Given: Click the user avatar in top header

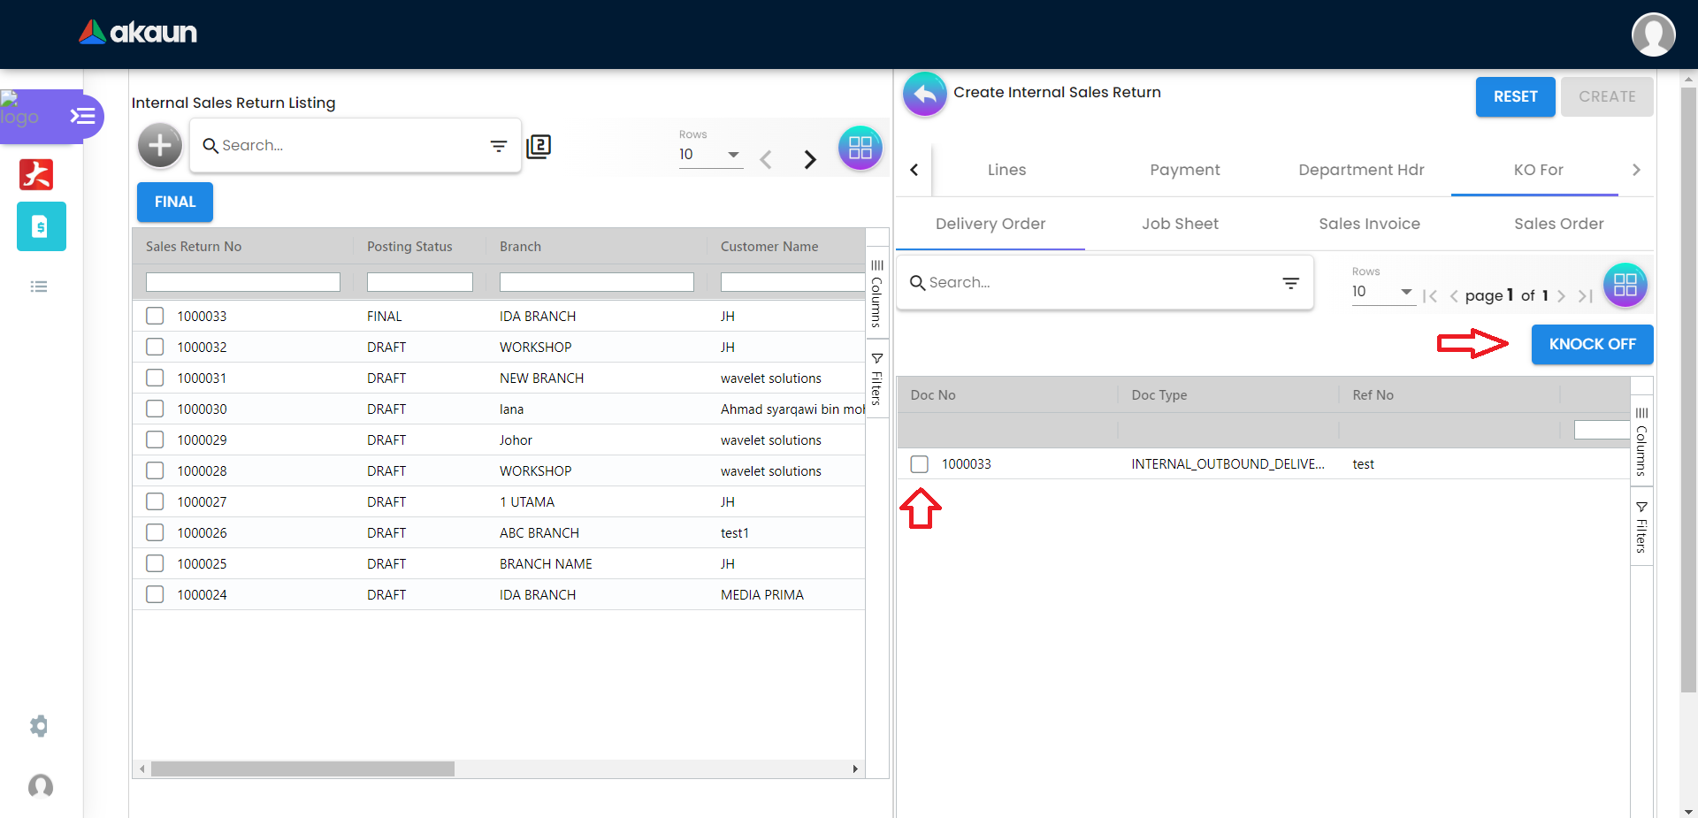Looking at the screenshot, I should click(x=1652, y=34).
